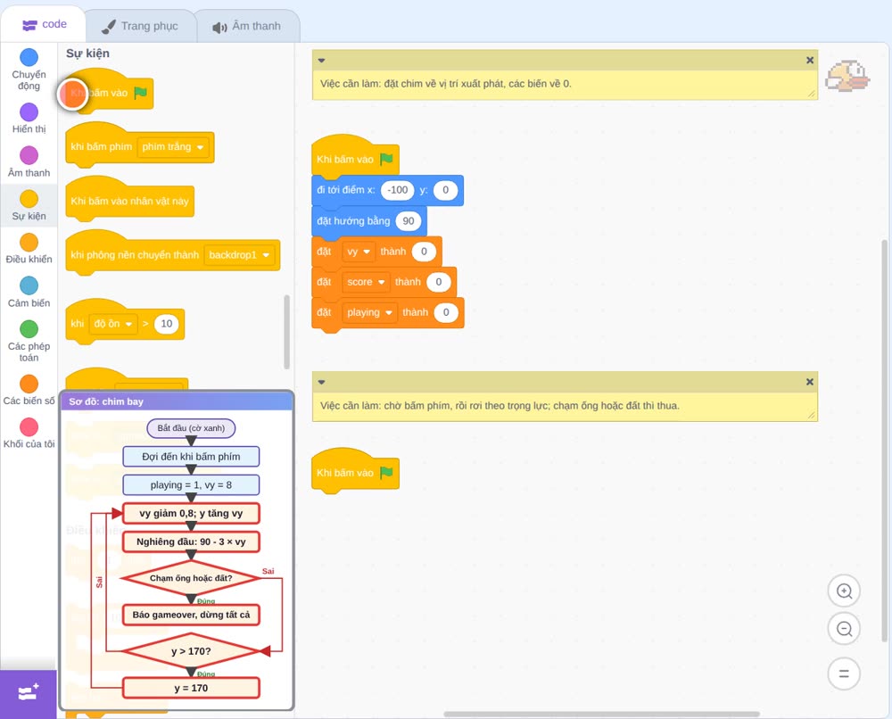Image resolution: width=892 pixels, height=719 pixels.
Task: Click the đặt hướng bằng block label
Action: click(x=353, y=221)
